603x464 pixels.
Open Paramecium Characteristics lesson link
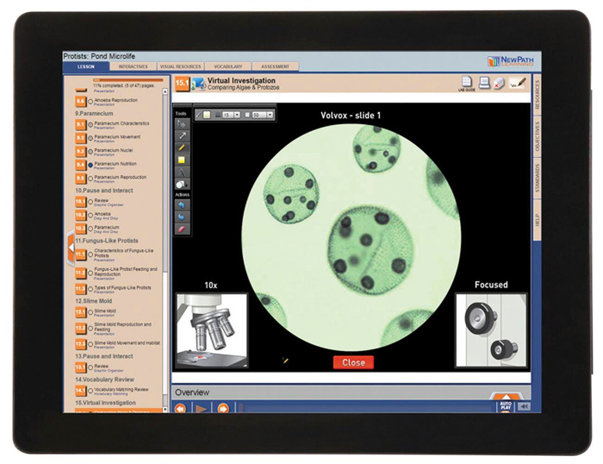[x=121, y=123]
